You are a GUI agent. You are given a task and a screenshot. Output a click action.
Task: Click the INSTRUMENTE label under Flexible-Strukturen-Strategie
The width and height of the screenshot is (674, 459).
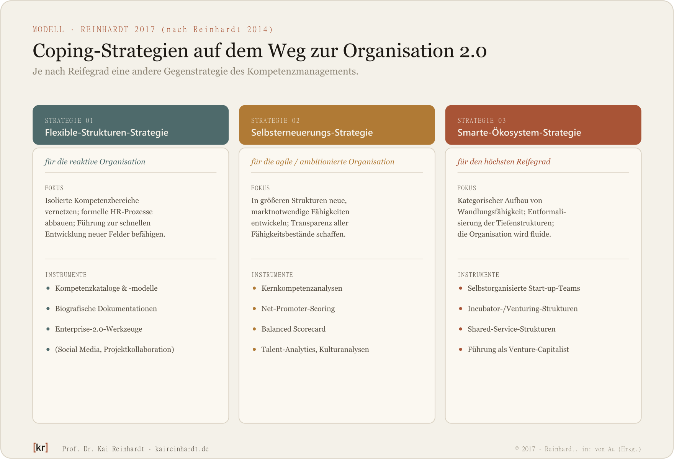pyautogui.click(x=66, y=275)
